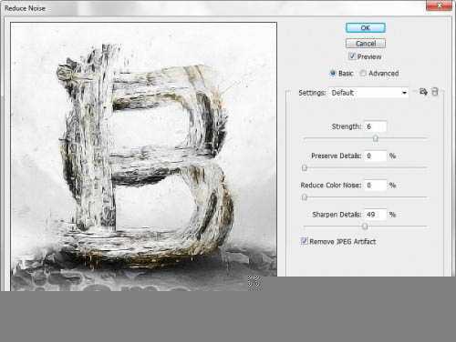Screen dimensions: 456x342
Task: Click the save settings icon
Action: [423, 92]
